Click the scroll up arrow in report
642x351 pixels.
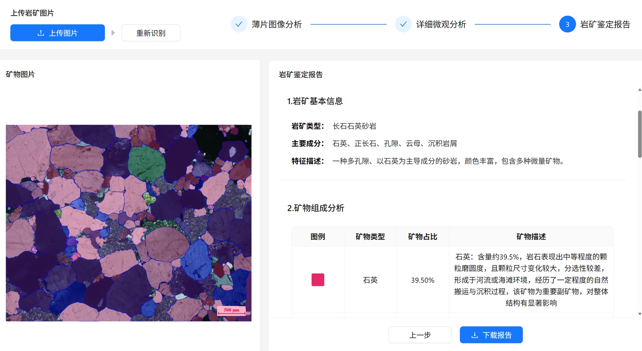[x=639, y=90]
